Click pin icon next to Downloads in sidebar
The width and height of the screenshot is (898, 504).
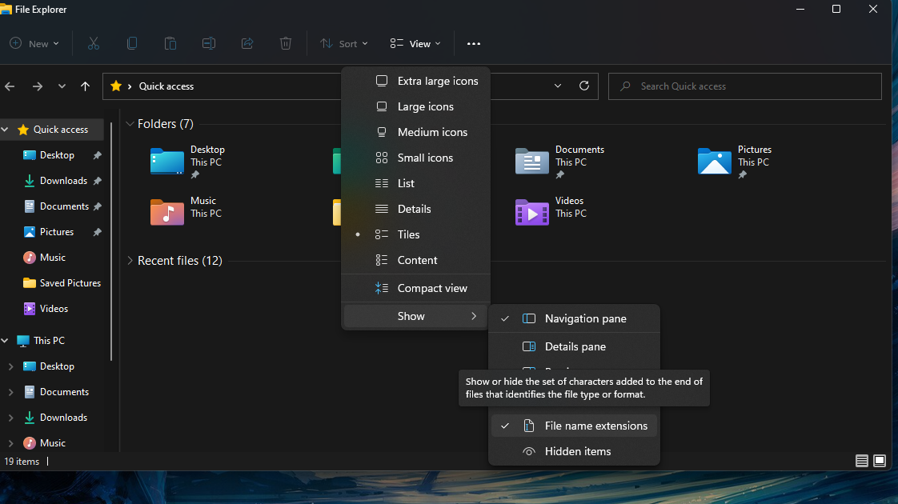pos(98,181)
